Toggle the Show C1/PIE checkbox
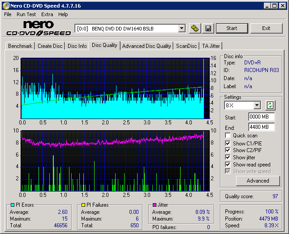The width and height of the screenshot is (289, 234). click(x=228, y=143)
